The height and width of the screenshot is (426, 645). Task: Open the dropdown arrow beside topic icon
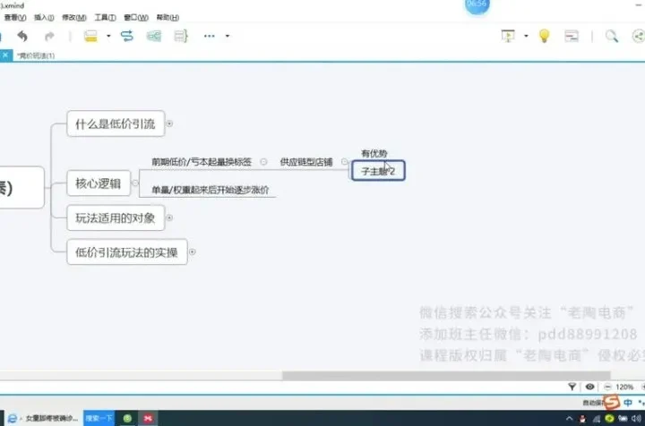(x=108, y=37)
